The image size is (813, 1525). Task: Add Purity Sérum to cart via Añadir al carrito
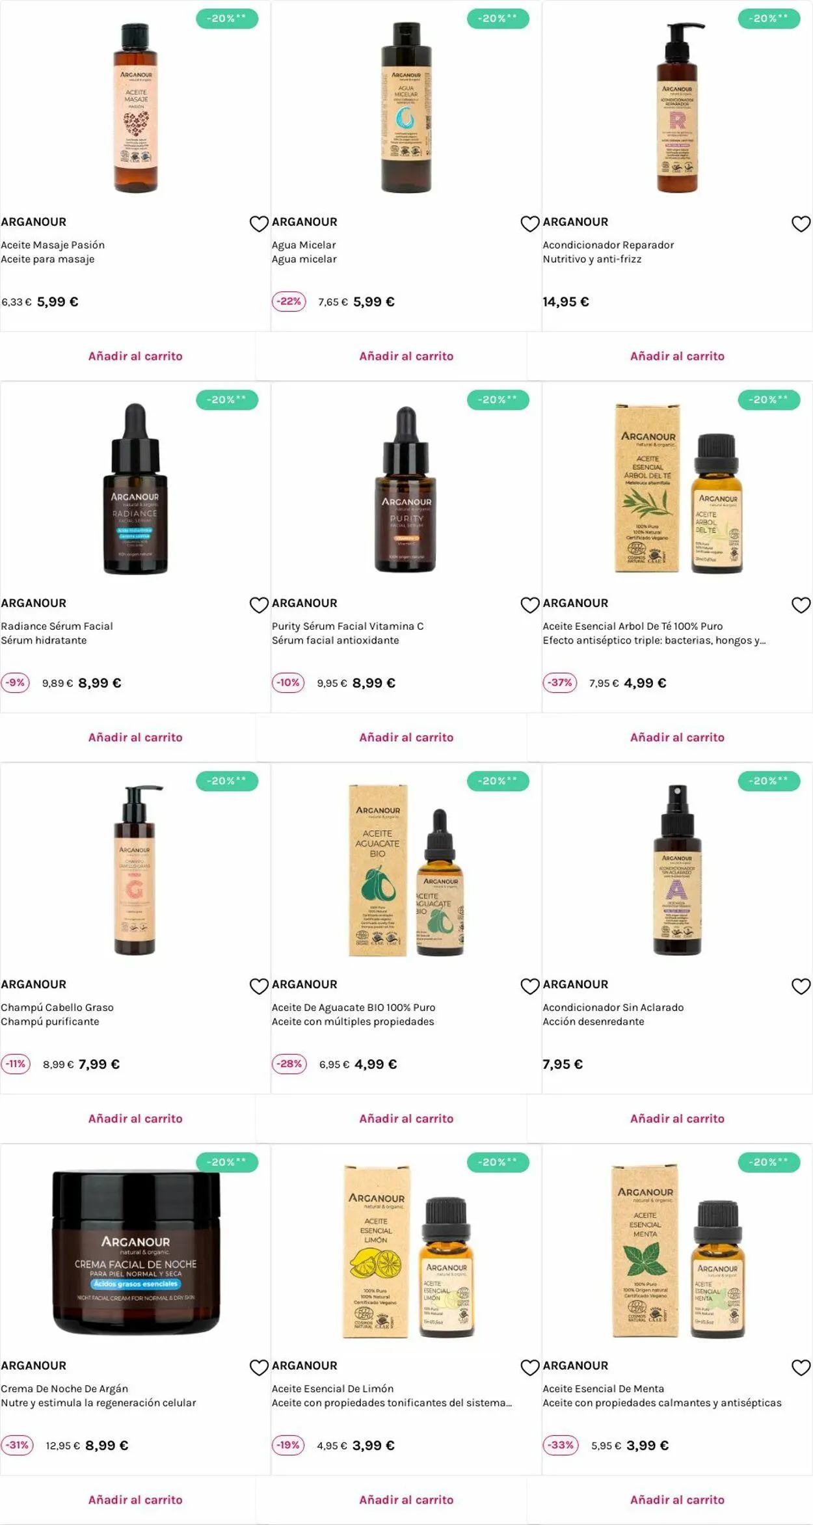[406, 737]
